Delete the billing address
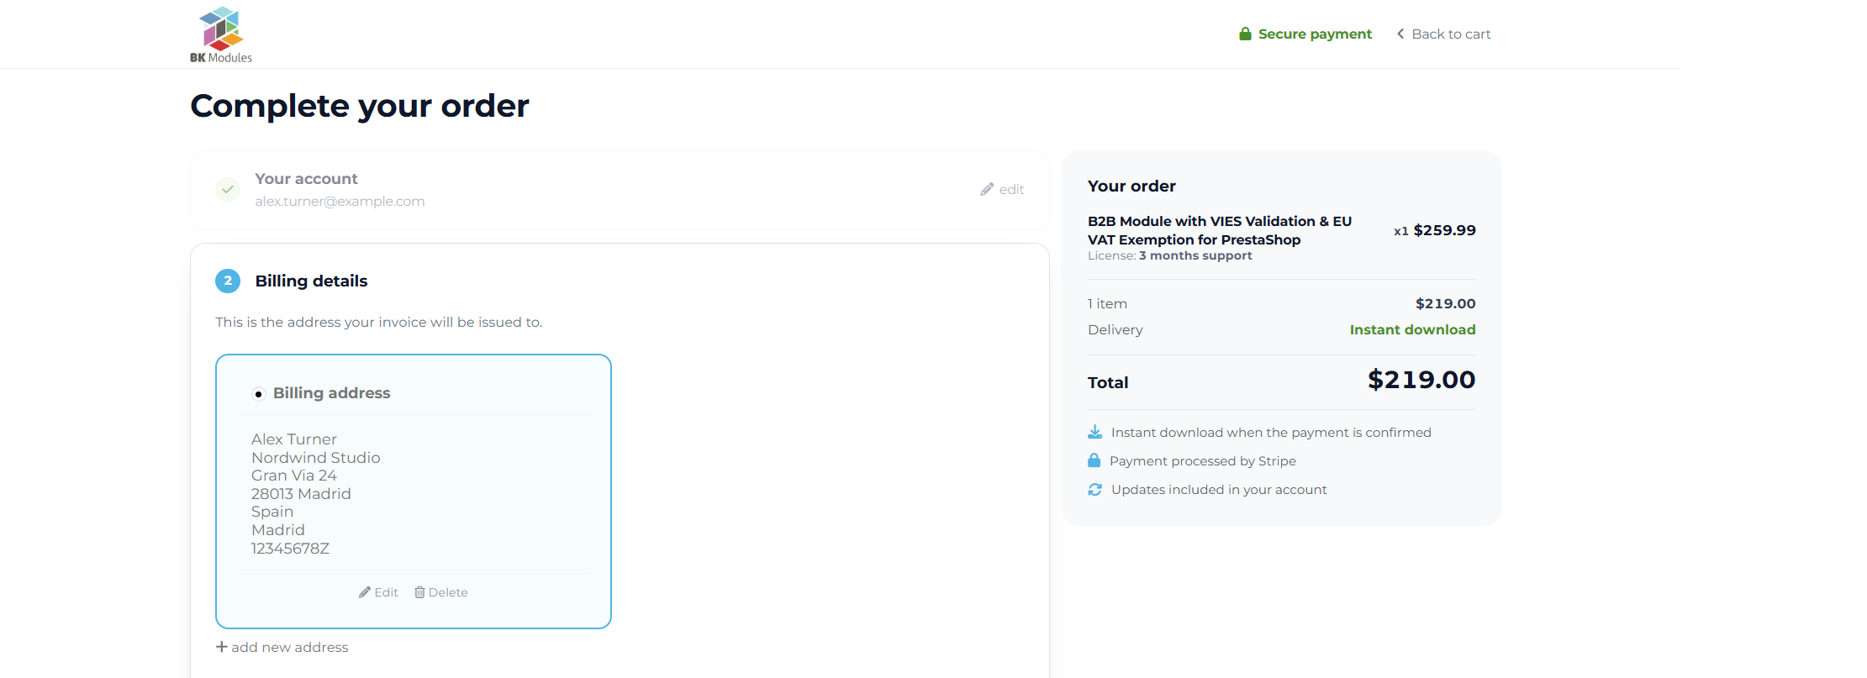Screen dimensions: 1867x678 (441, 592)
